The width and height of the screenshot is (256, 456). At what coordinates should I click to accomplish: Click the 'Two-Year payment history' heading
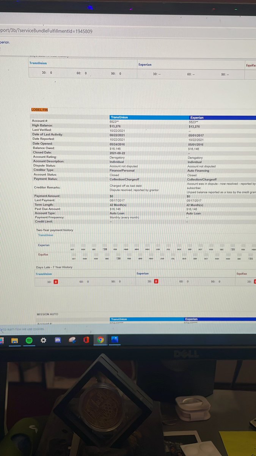click(x=55, y=230)
